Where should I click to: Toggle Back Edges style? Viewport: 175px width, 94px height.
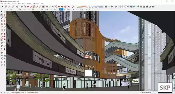coord(119,6)
